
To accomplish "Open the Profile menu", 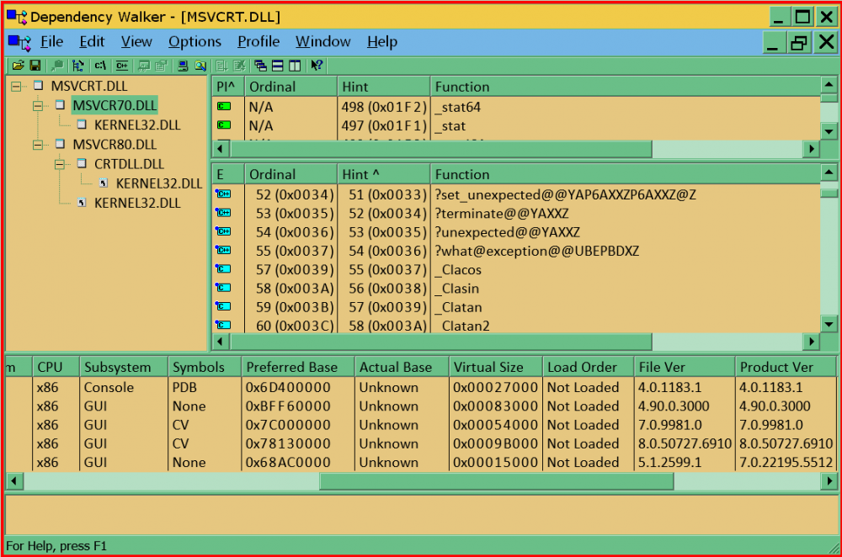I will pyautogui.click(x=258, y=41).
